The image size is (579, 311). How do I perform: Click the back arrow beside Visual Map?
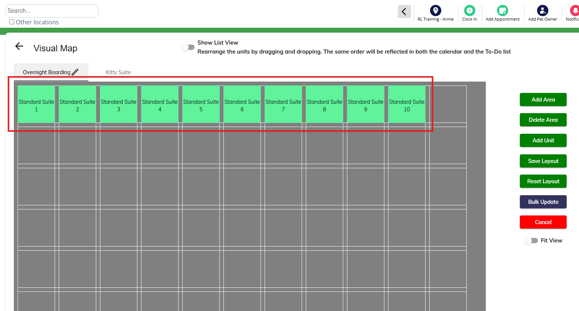click(19, 46)
